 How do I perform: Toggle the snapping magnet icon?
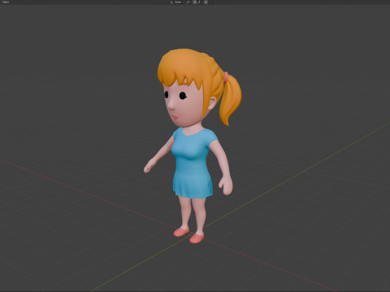click(195, 2)
